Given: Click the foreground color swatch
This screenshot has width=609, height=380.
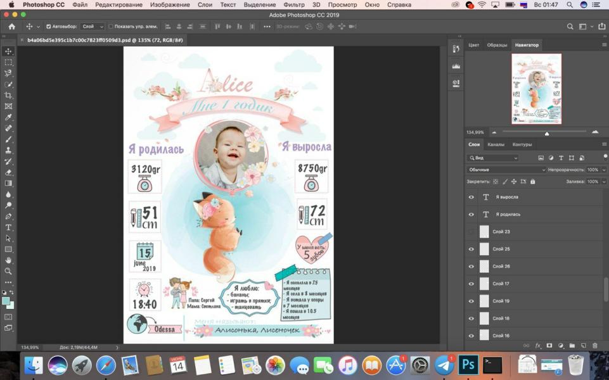Looking at the screenshot, I should tap(6, 301).
